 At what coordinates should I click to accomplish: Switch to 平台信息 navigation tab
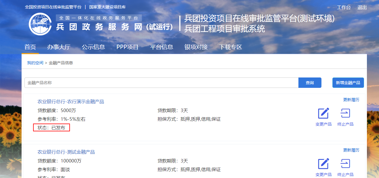tap(161, 47)
